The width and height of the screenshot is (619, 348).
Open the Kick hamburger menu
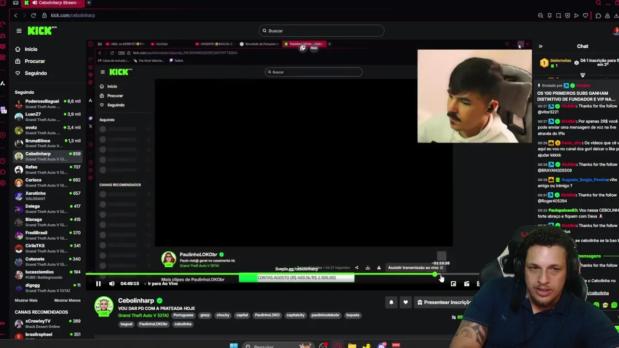click(19, 31)
